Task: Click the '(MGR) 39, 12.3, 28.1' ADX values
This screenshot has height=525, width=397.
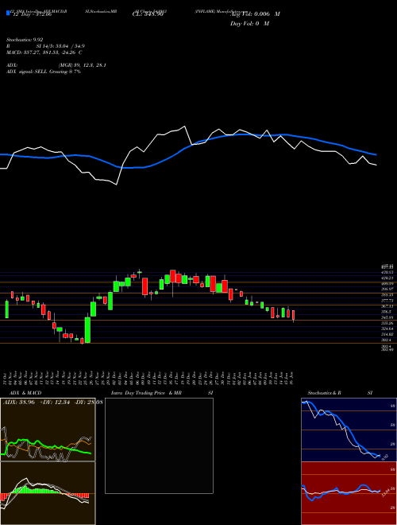Action: coord(83,65)
